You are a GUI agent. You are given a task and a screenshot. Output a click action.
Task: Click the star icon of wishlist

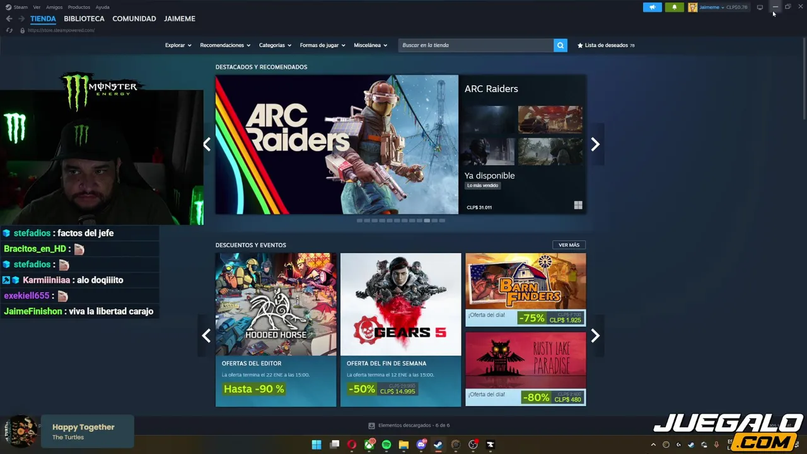[x=580, y=45]
